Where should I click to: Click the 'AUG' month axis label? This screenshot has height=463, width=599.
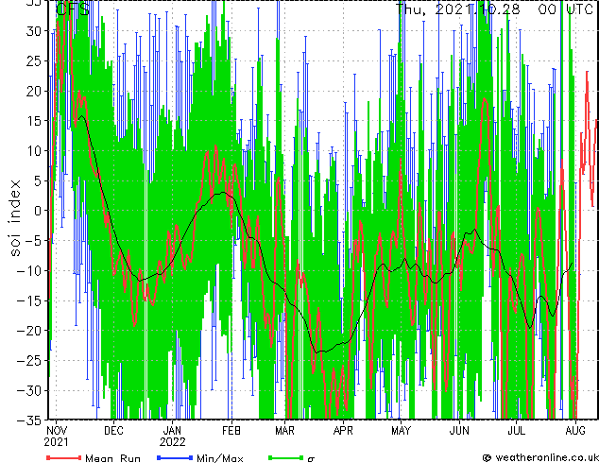click(x=575, y=431)
